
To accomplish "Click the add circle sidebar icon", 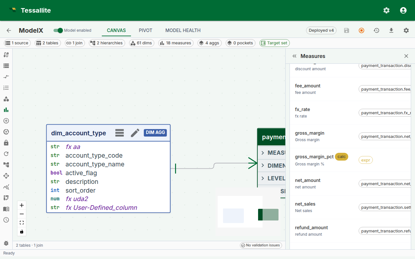I will tap(6, 121).
